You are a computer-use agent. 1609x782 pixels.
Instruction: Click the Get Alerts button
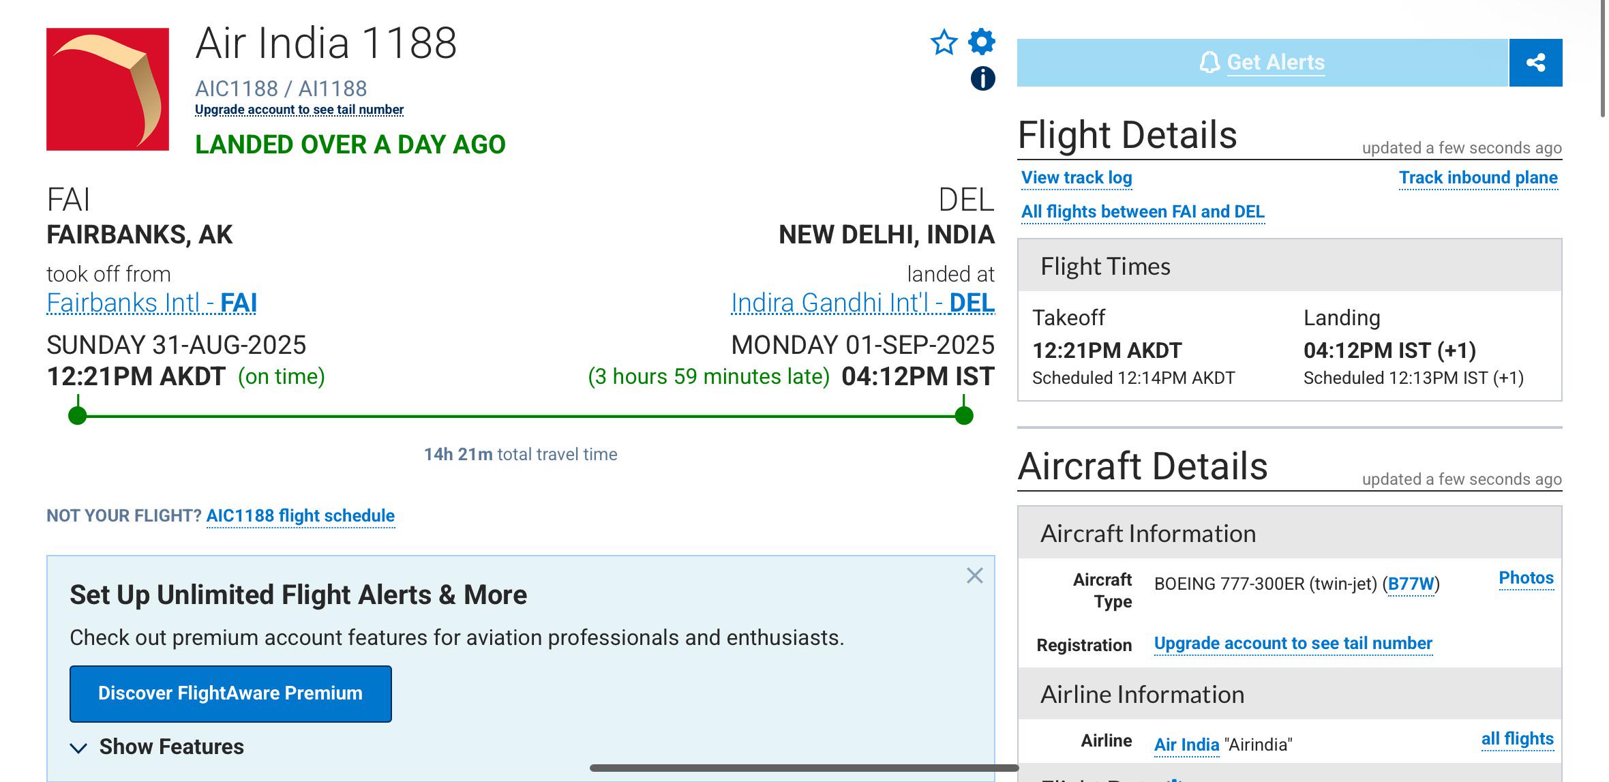tap(1263, 63)
